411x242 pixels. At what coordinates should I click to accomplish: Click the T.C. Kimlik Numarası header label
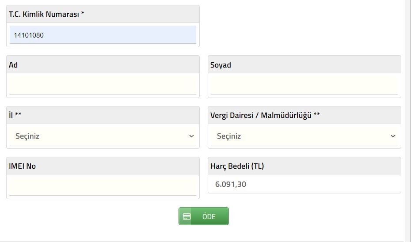(44, 14)
